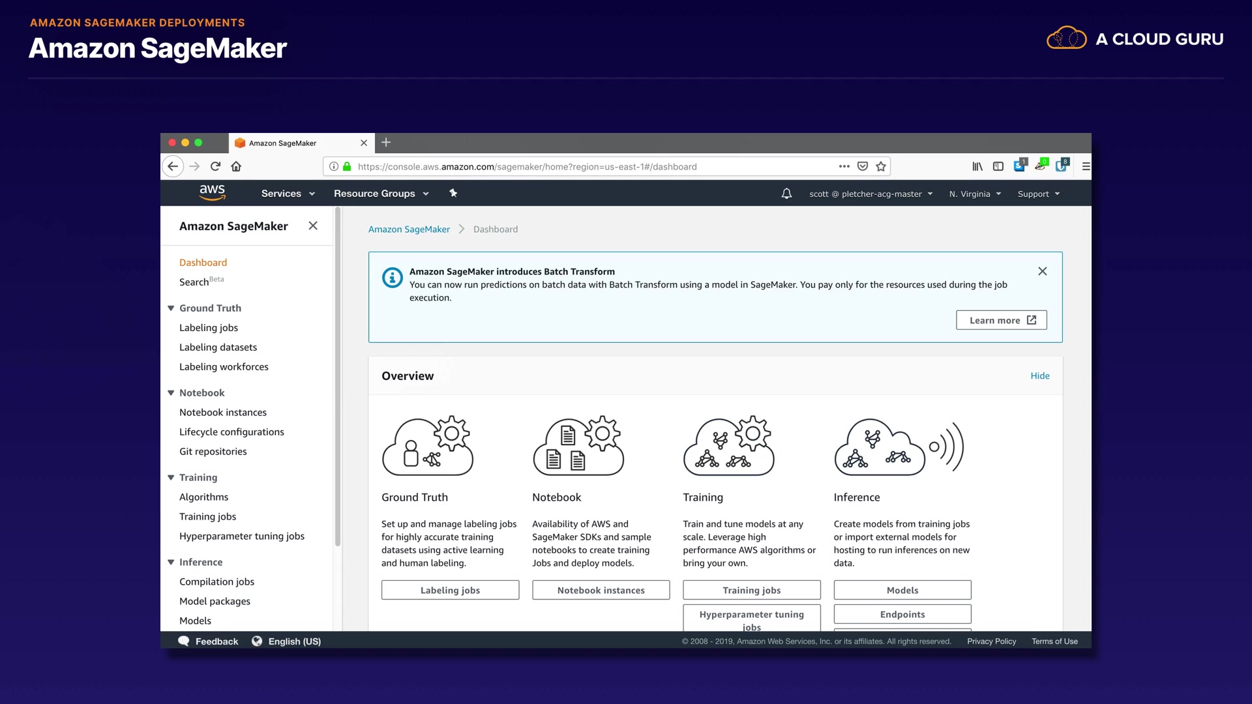
Task: Bookmark page with the star icon
Action: (881, 166)
